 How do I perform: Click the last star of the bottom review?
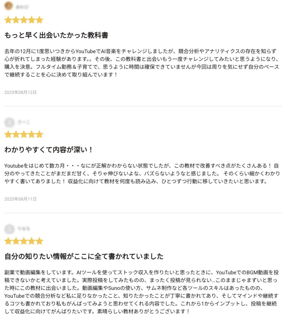[x=40, y=241]
